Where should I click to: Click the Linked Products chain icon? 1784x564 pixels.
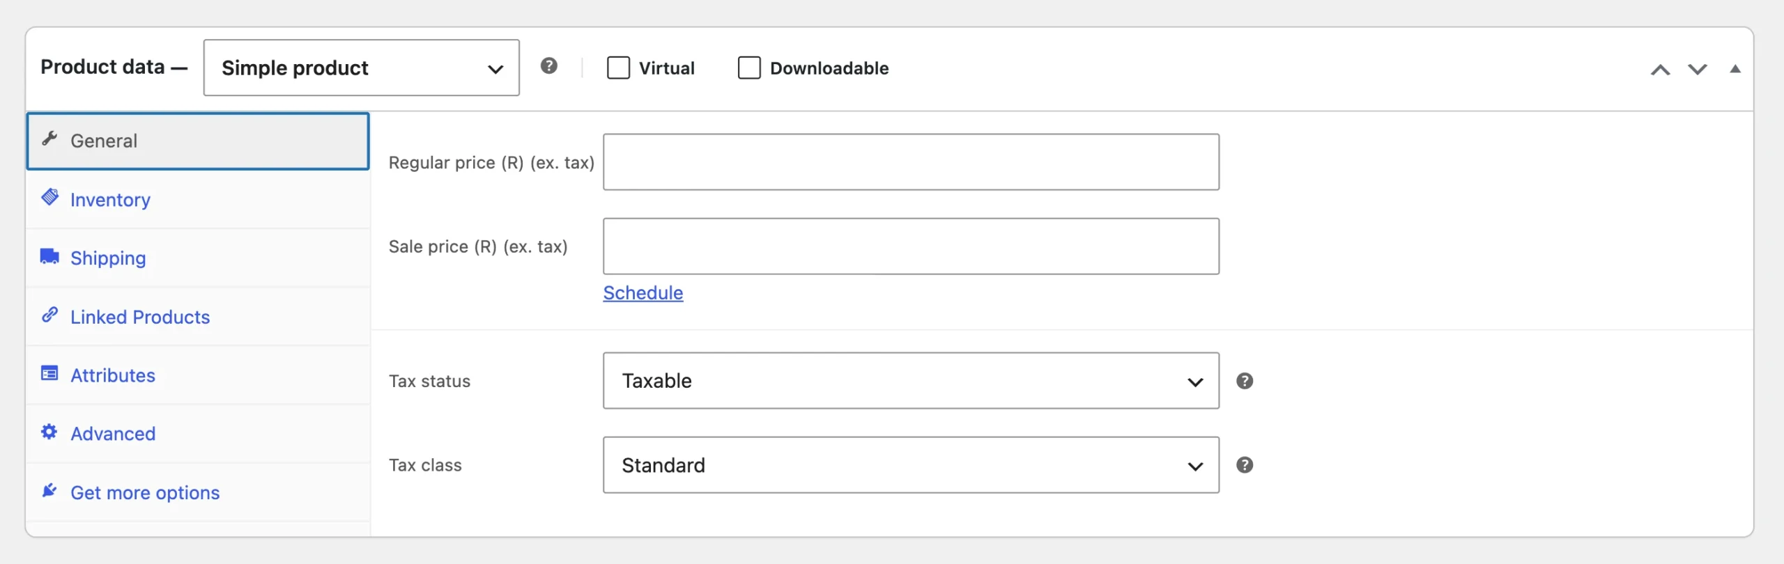tap(49, 315)
